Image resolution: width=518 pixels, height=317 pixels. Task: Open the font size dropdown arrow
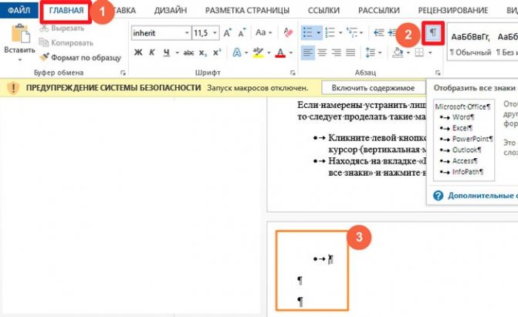(215, 33)
